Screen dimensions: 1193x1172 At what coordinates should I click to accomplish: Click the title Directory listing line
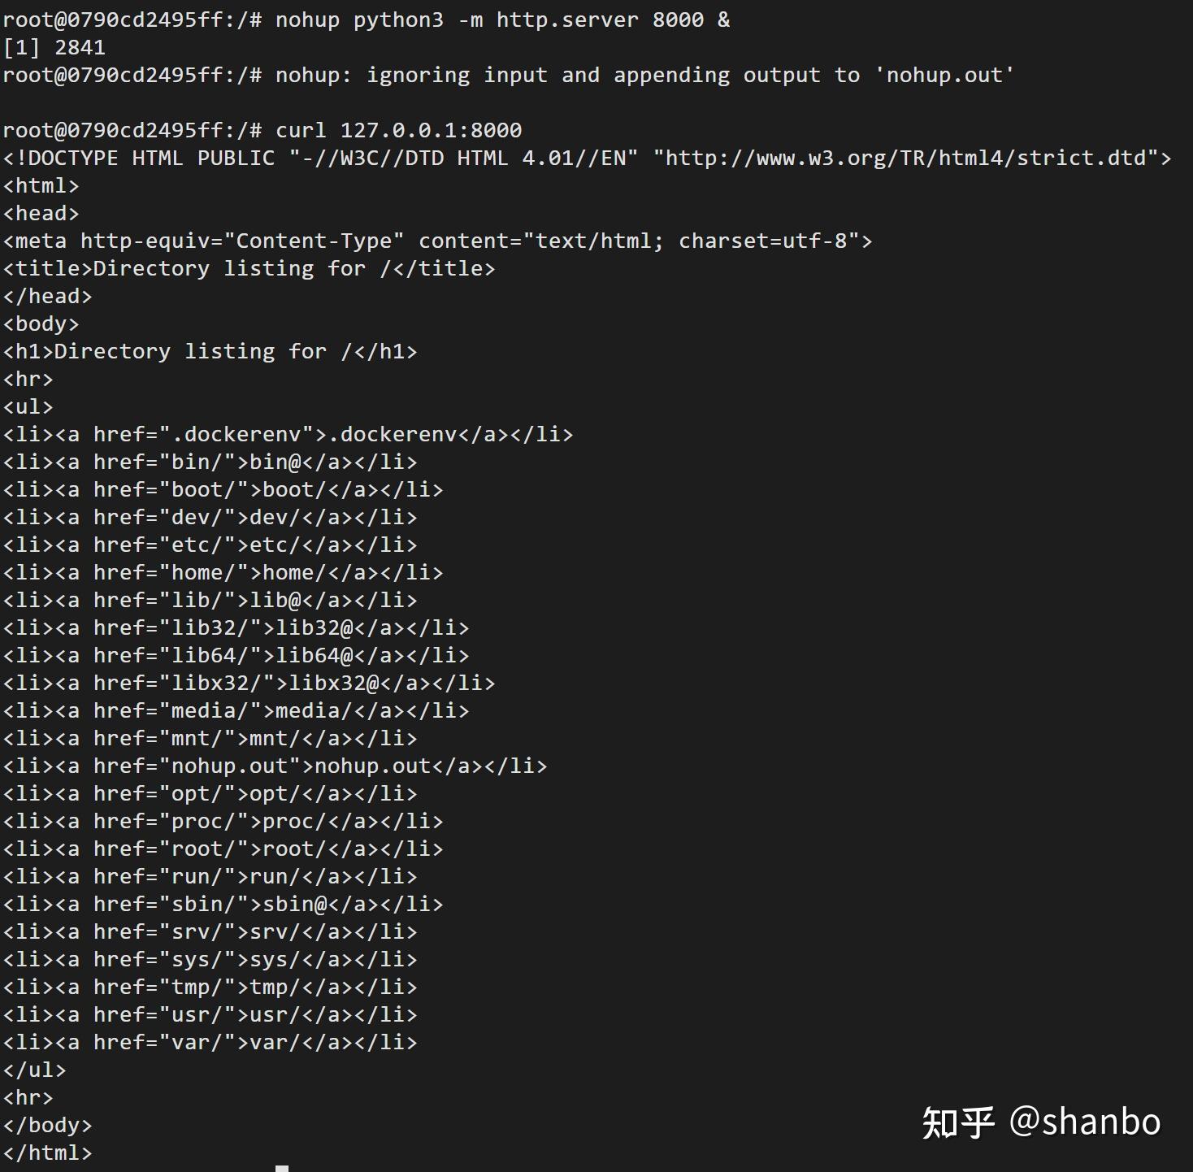[249, 269]
